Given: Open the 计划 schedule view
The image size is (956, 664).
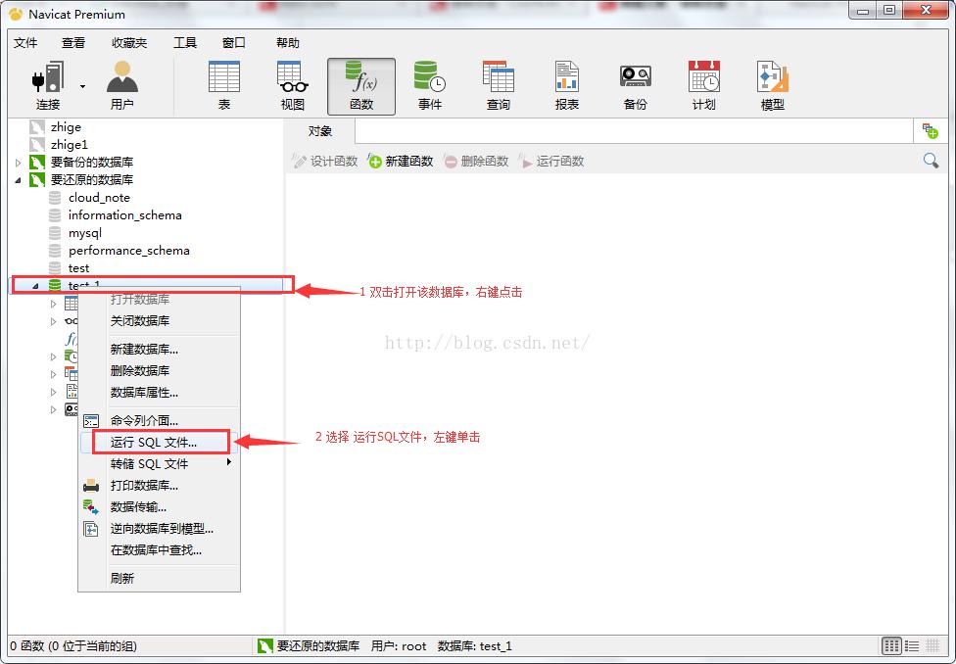Looking at the screenshot, I should coord(703,85).
